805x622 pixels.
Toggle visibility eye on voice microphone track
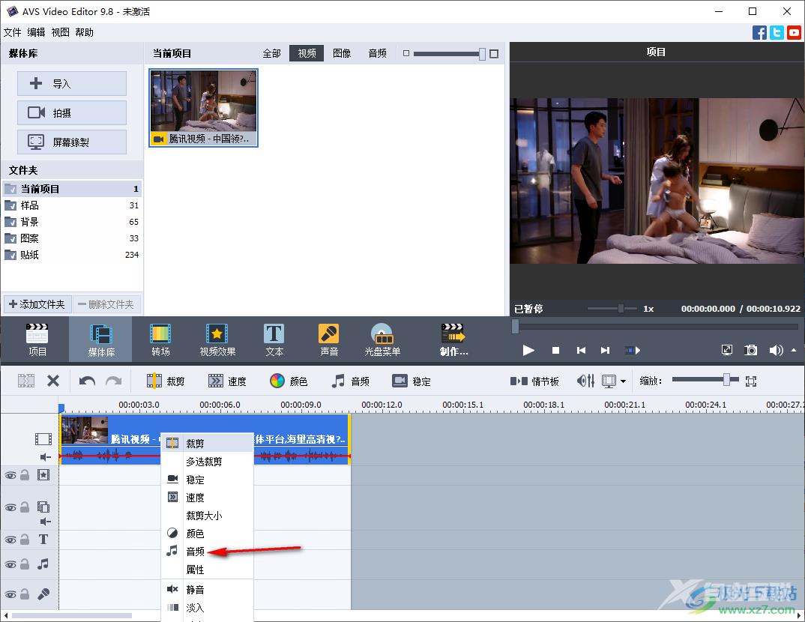10,594
